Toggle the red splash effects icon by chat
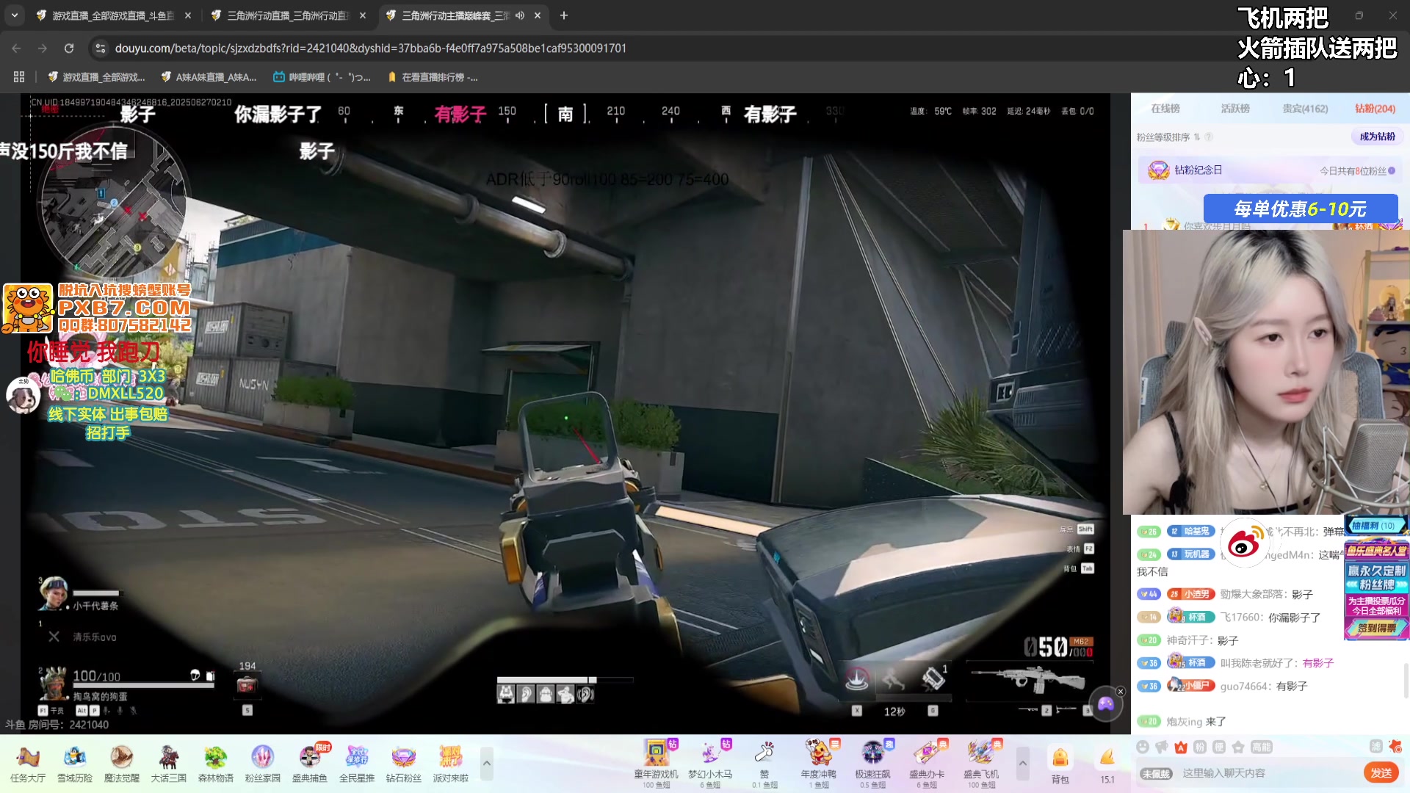 tap(1395, 746)
